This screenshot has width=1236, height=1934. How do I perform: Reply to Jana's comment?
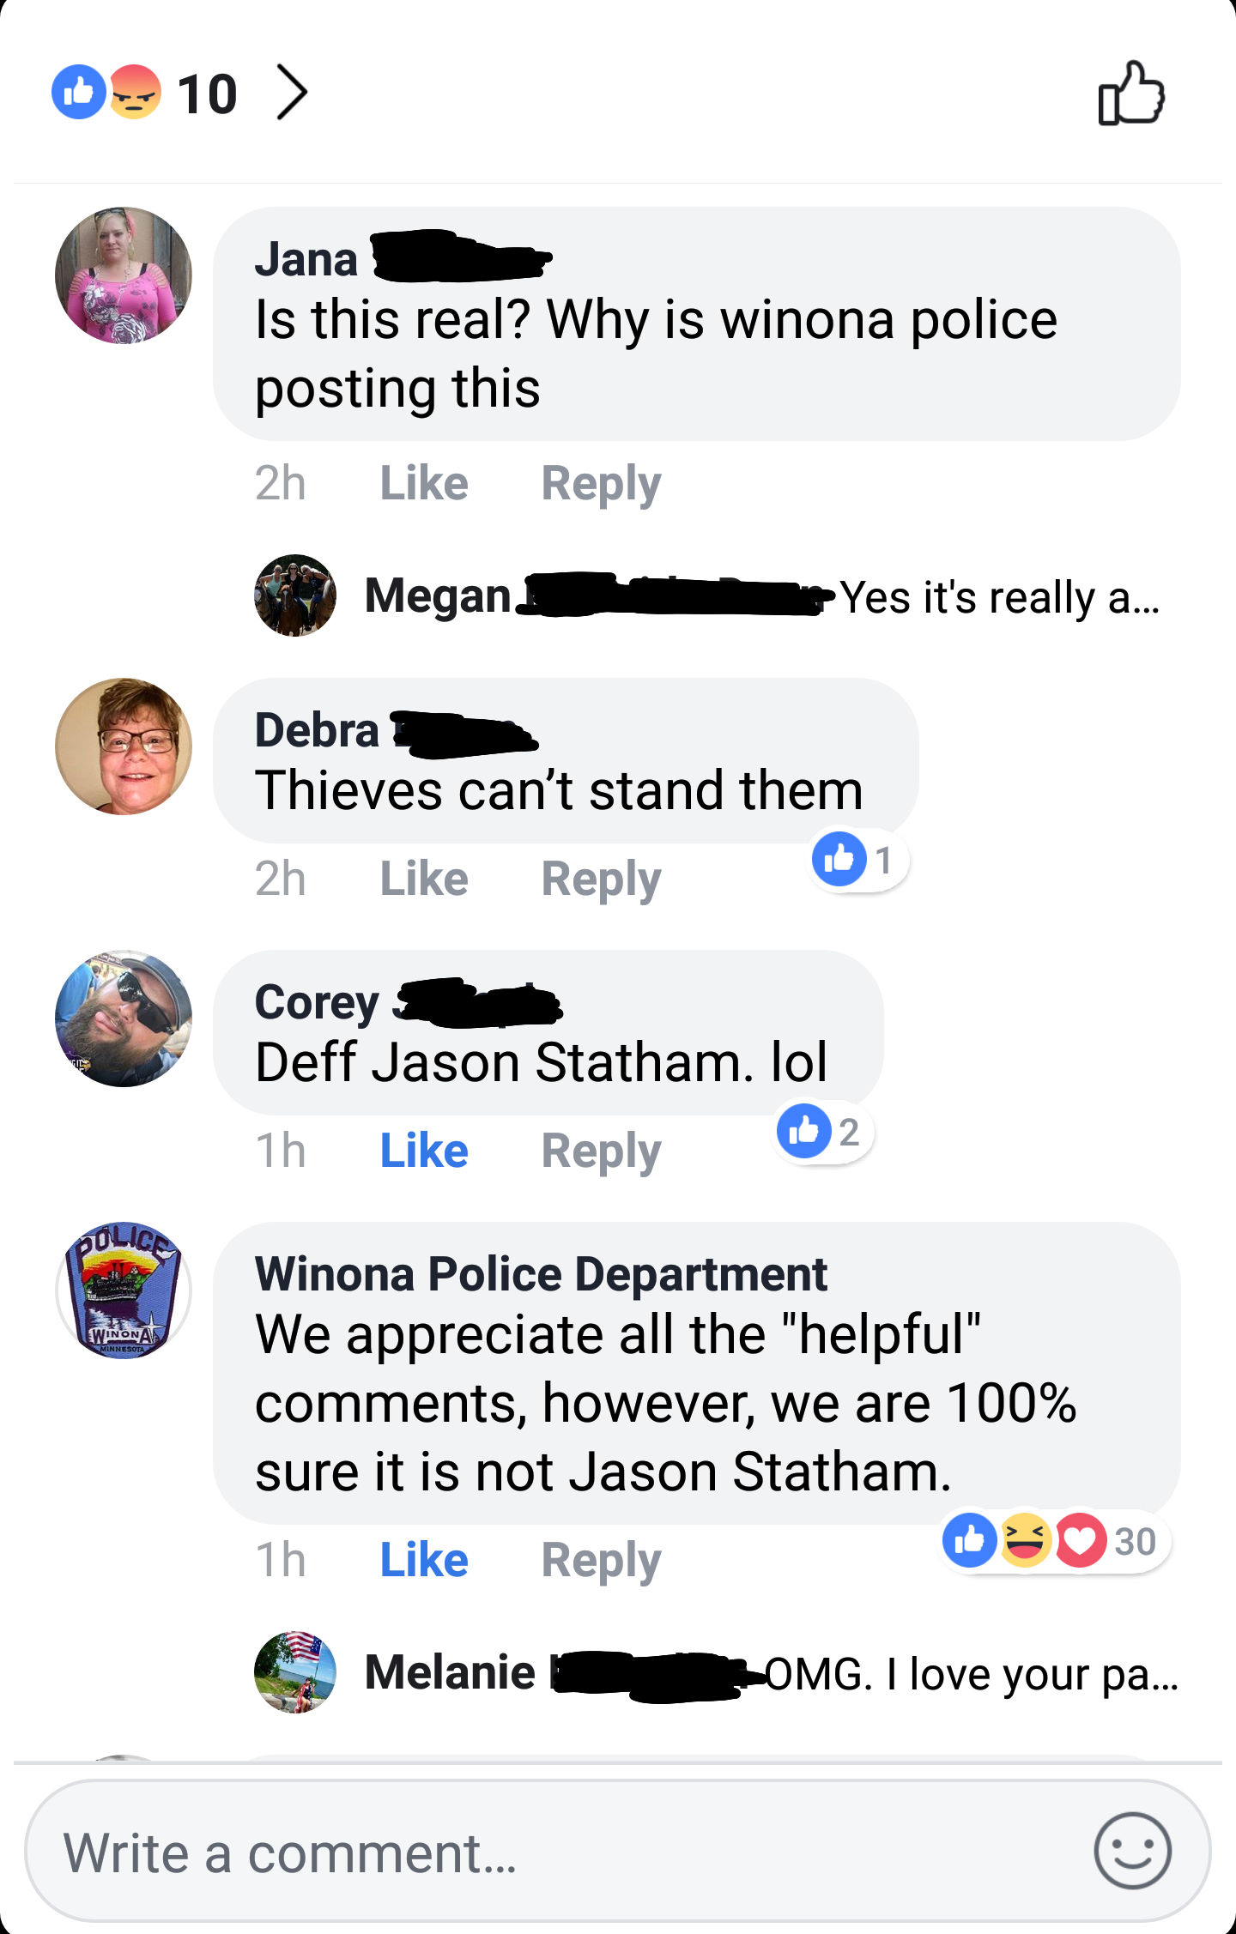pyautogui.click(x=601, y=484)
